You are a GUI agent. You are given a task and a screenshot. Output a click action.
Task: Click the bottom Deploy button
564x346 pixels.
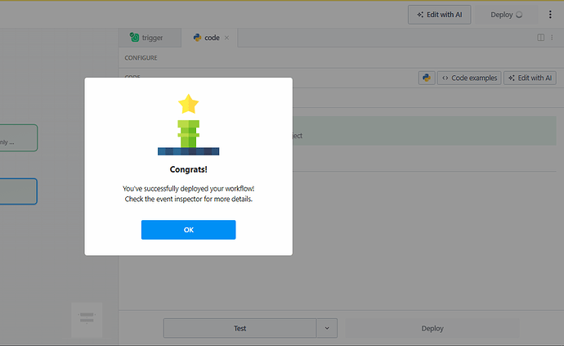(432, 328)
